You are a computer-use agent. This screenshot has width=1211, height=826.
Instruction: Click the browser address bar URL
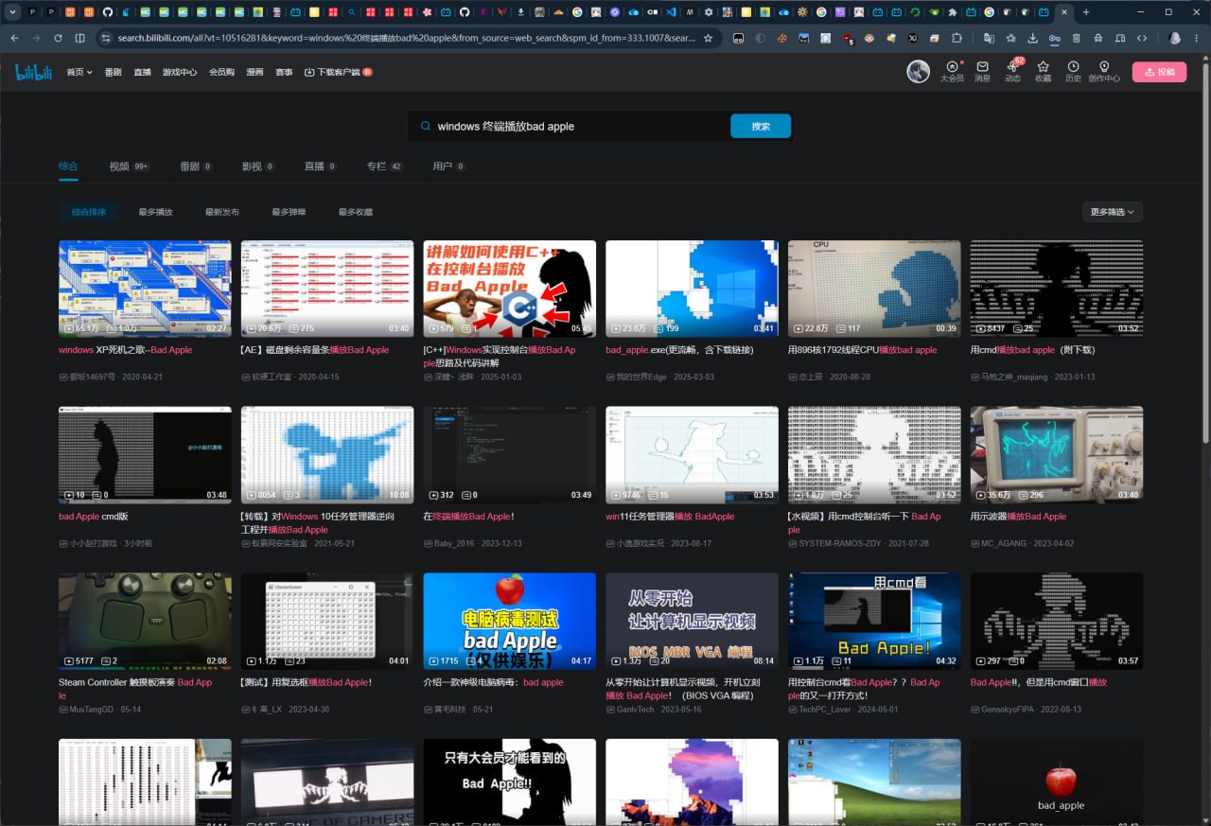[x=407, y=38]
